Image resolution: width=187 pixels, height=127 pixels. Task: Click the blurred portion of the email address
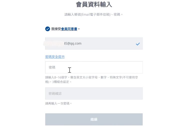tap(53, 44)
